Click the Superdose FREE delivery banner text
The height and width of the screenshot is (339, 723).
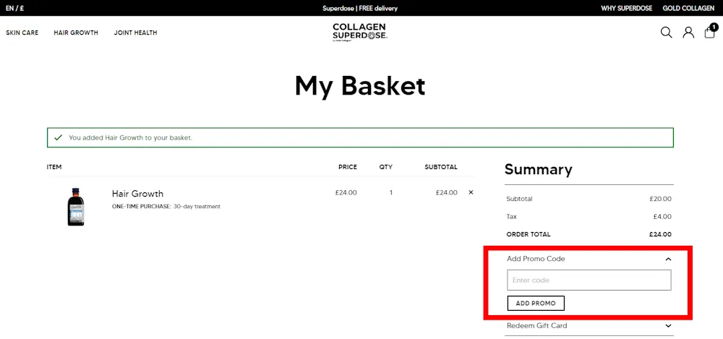pos(359,8)
